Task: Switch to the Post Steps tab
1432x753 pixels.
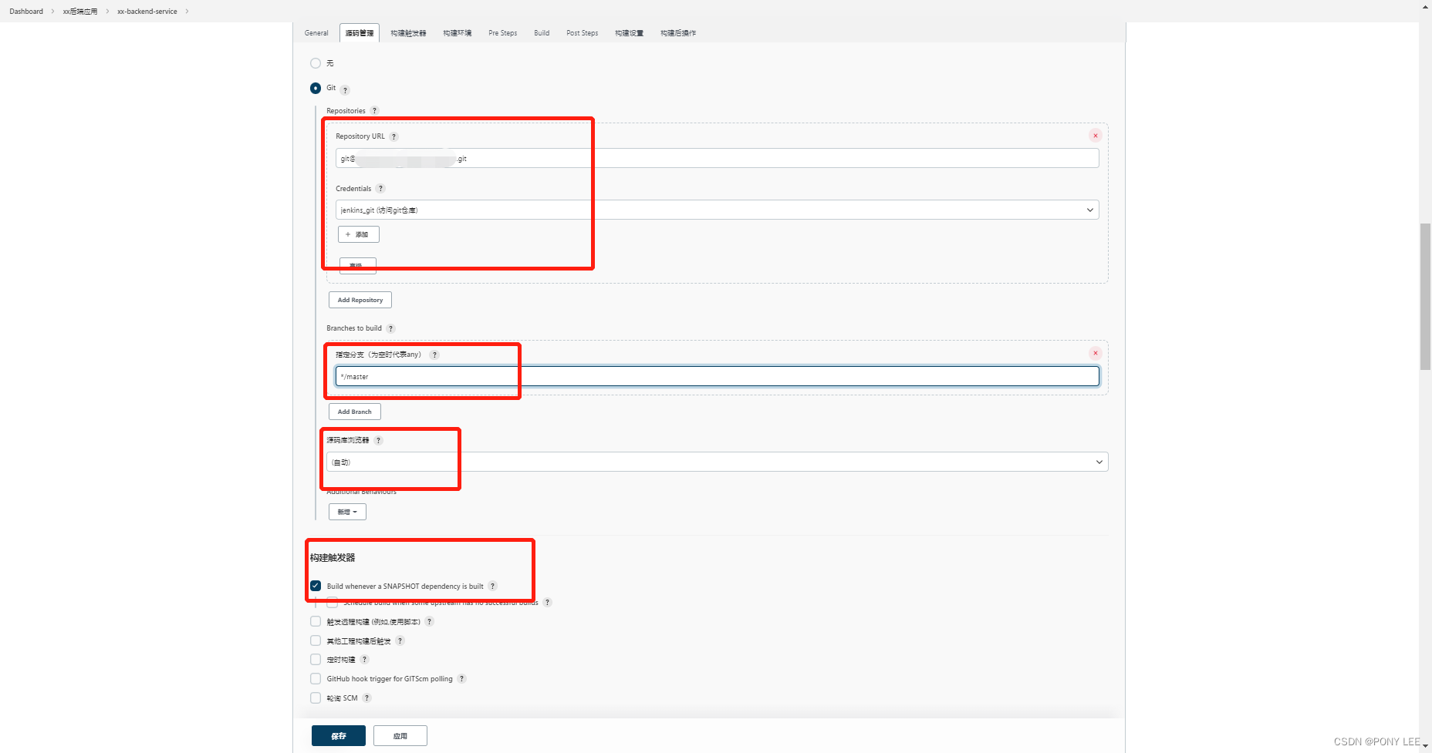Action: click(583, 33)
